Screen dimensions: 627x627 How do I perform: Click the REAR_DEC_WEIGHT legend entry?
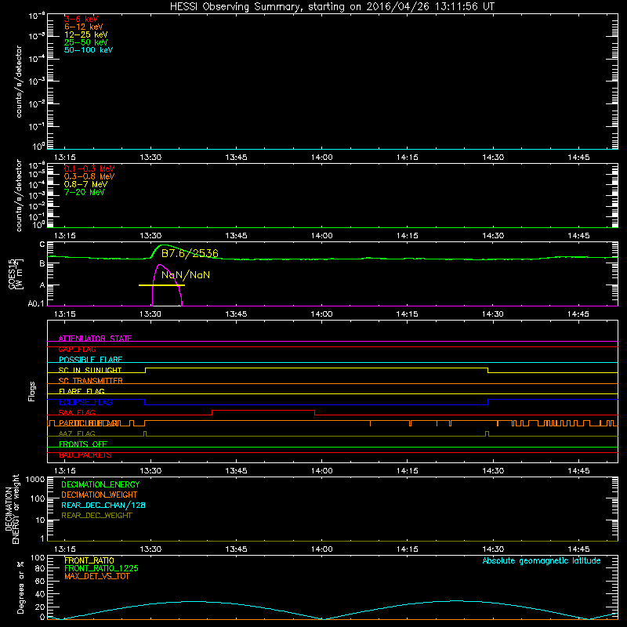click(x=96, y=516)
